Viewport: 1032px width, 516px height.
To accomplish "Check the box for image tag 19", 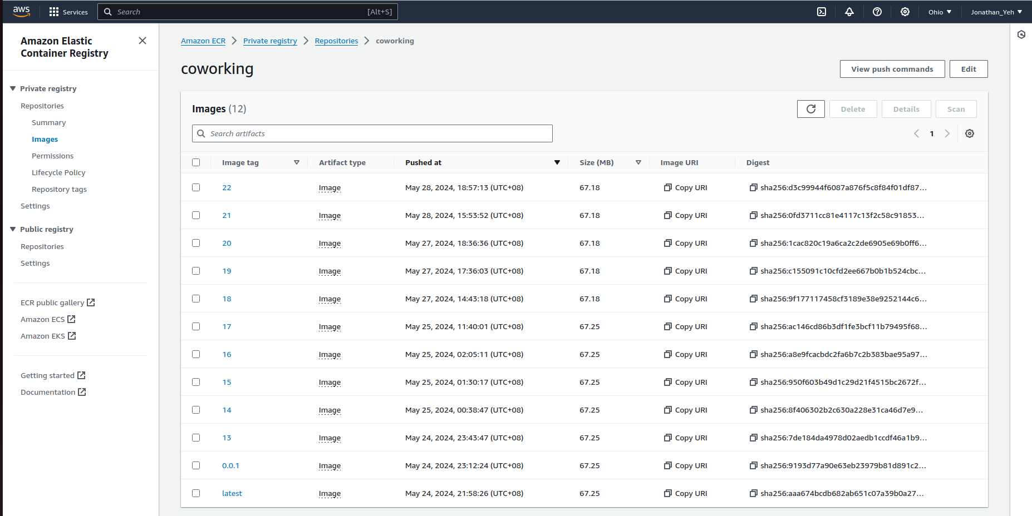I will (196, 271).
